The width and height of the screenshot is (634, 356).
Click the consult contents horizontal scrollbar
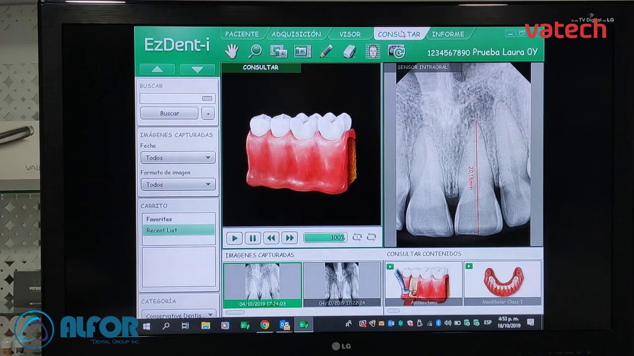pyautogui.click(x=394, y=311)
